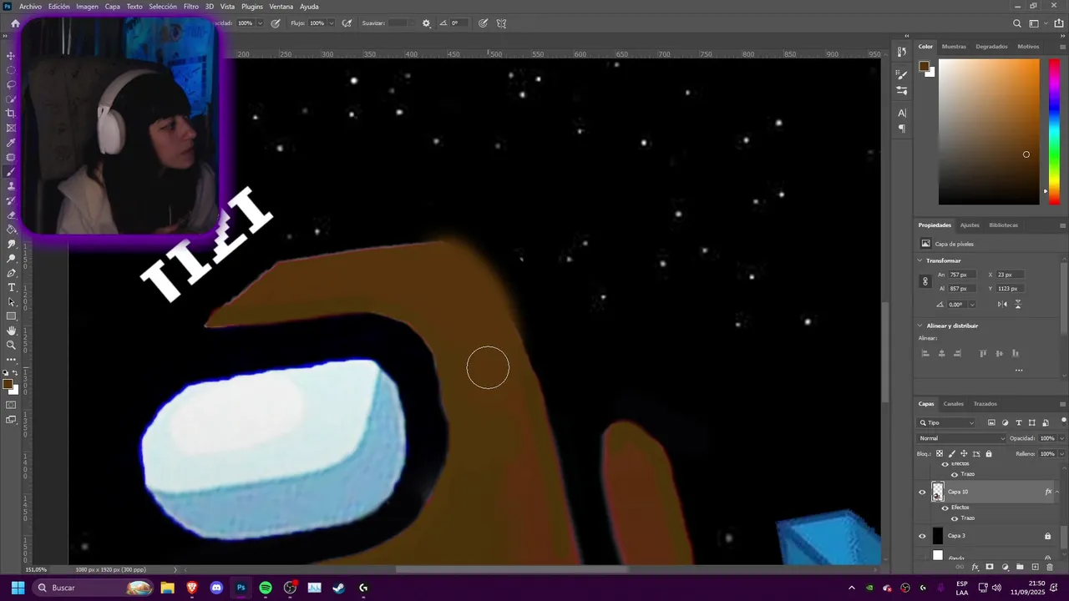This screenshot has height=601, width=1069.
Task: Flip vertically in Transformar section
Action: 1017,304
